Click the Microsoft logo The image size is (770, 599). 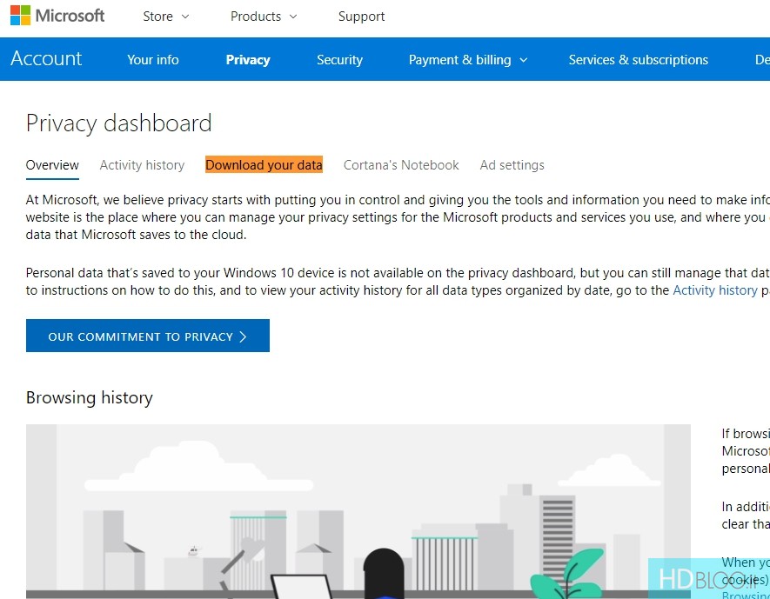point(57,16)
